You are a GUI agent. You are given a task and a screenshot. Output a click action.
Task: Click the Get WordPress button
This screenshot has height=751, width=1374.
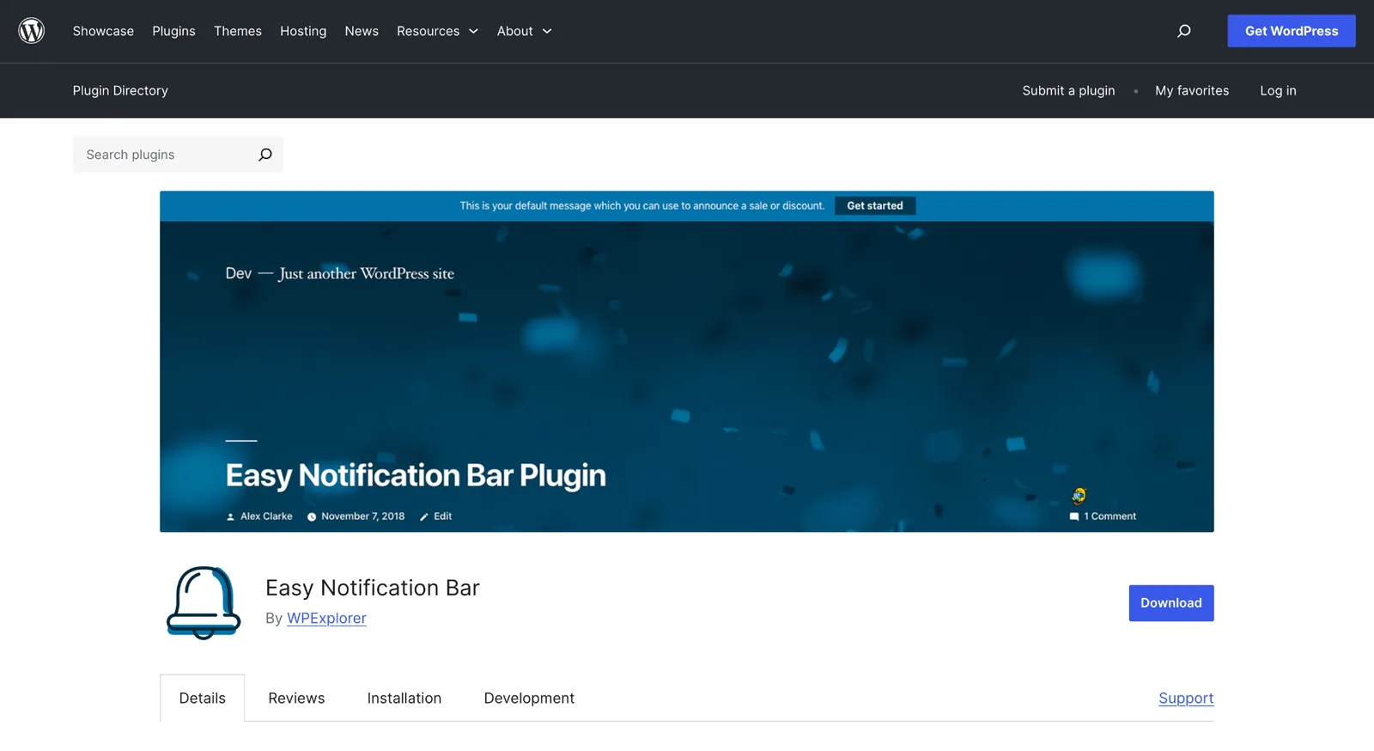point(1292,31)
